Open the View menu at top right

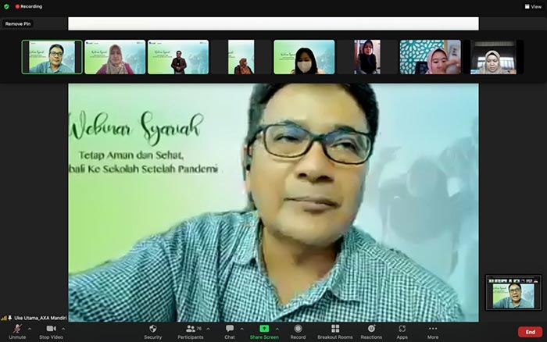[x=533, y=6]
